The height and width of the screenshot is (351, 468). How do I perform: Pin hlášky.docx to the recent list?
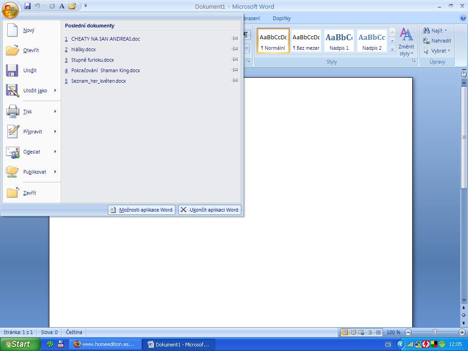click(234, 48)
